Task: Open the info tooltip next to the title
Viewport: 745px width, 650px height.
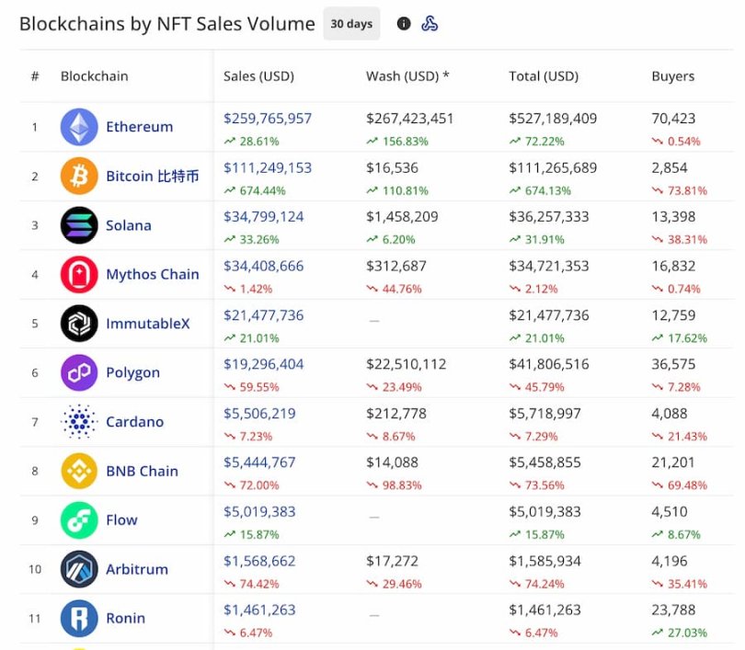Action: pyautogui.click(x=404, y=24)
